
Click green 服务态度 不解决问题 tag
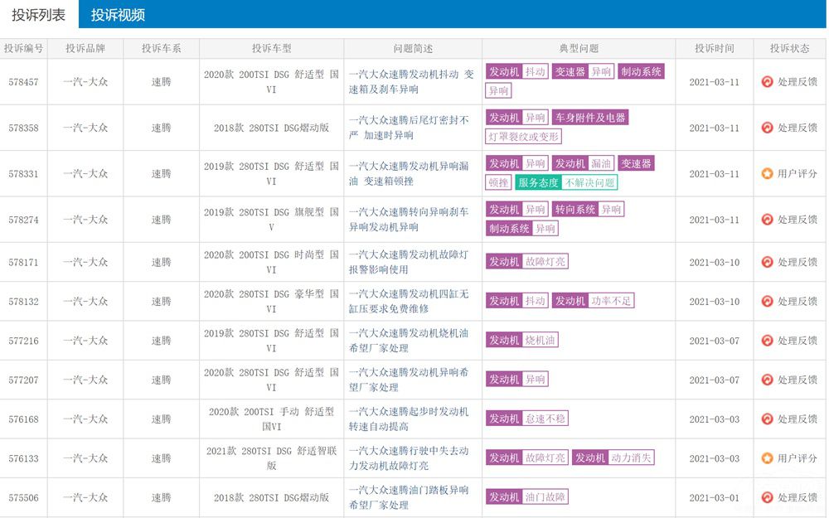(x=566, y=182)
